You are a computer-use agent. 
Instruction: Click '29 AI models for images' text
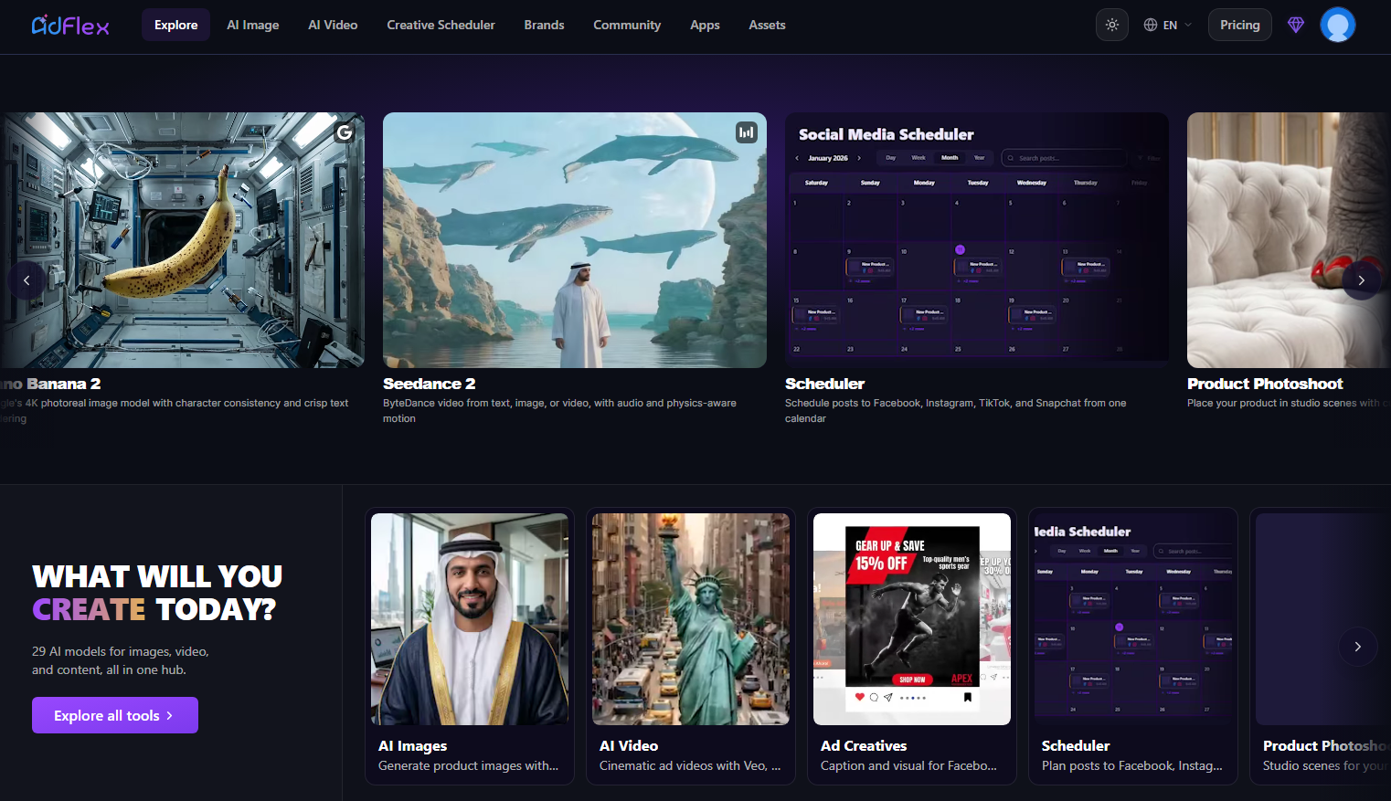120,660
